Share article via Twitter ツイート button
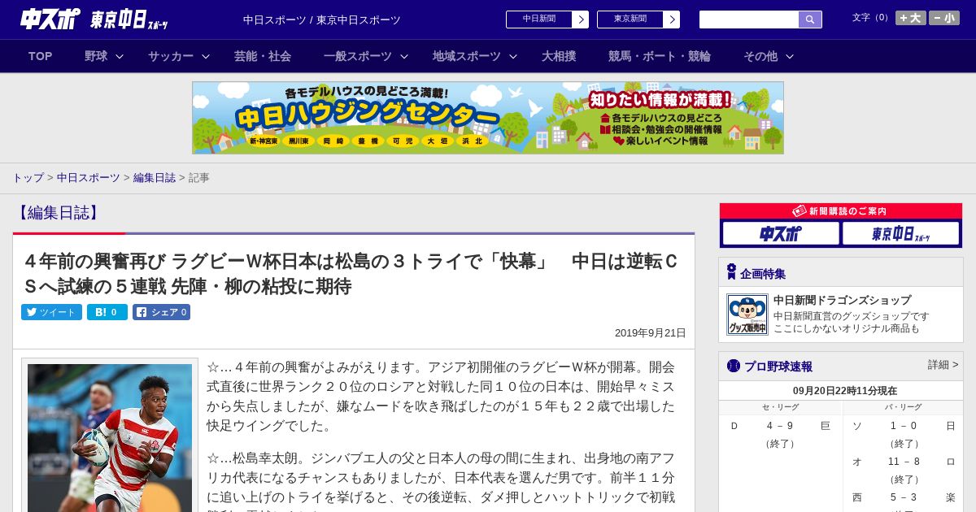The width and height of the screenshot is (976, 512). point(51,312)
